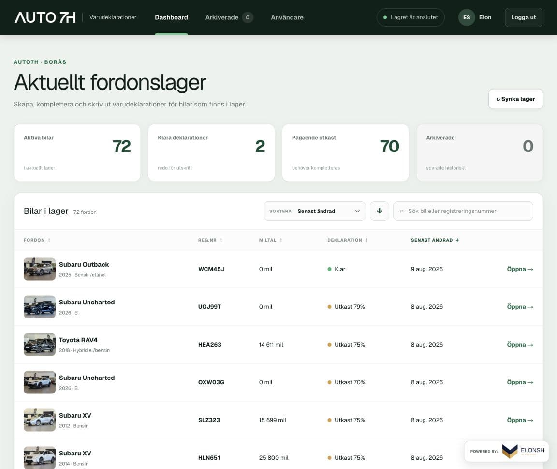Sort by Fordon column header
The image size is (557, 469).
click(37, 240)
